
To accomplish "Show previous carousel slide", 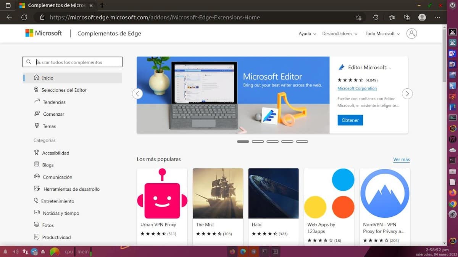I will click(137, 94).
